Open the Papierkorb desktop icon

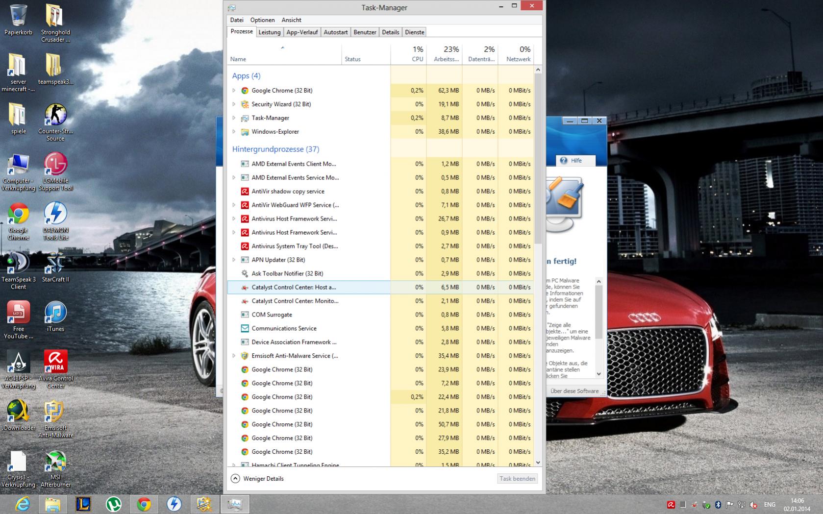click(x=18, y=20)
